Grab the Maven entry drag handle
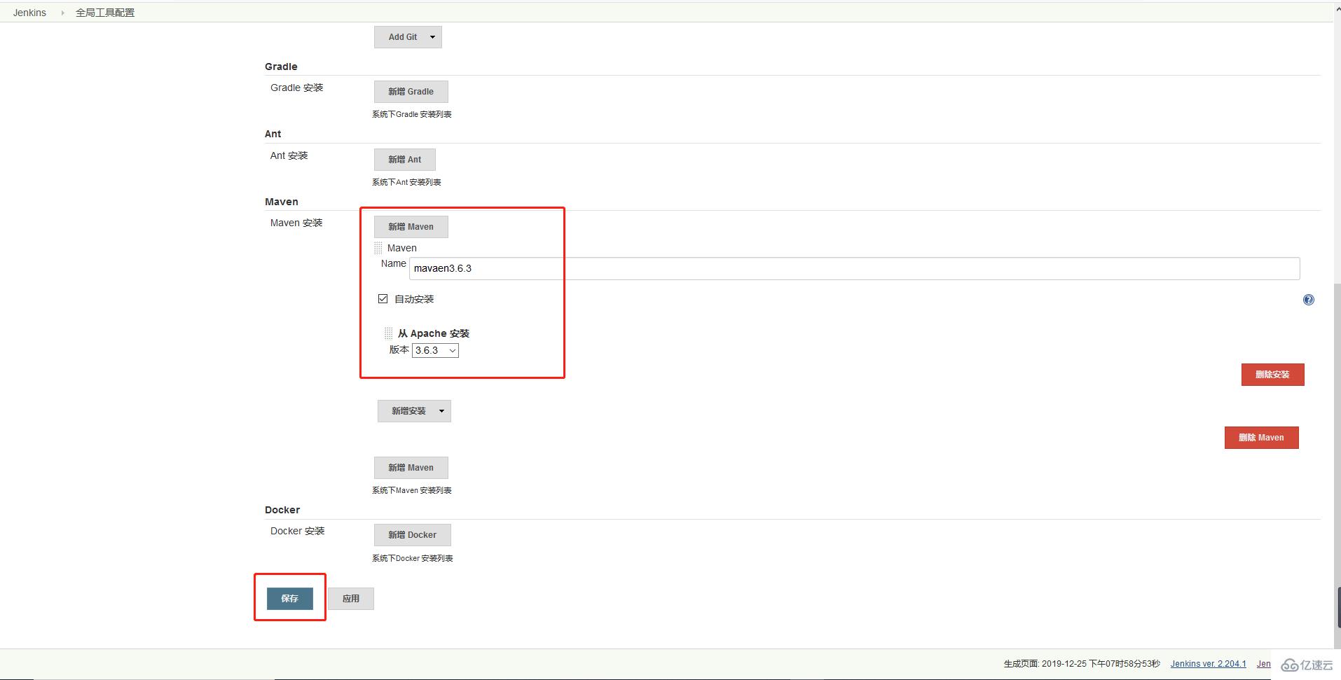 [378, 248]
